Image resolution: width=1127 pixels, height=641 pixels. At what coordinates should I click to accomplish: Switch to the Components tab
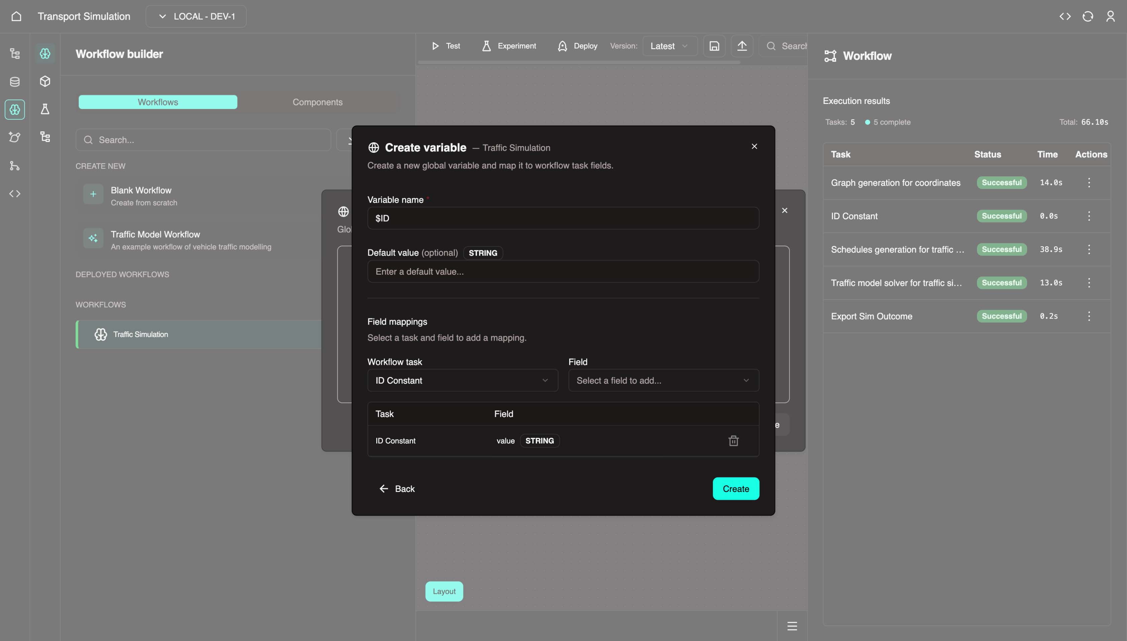point(317,102)
